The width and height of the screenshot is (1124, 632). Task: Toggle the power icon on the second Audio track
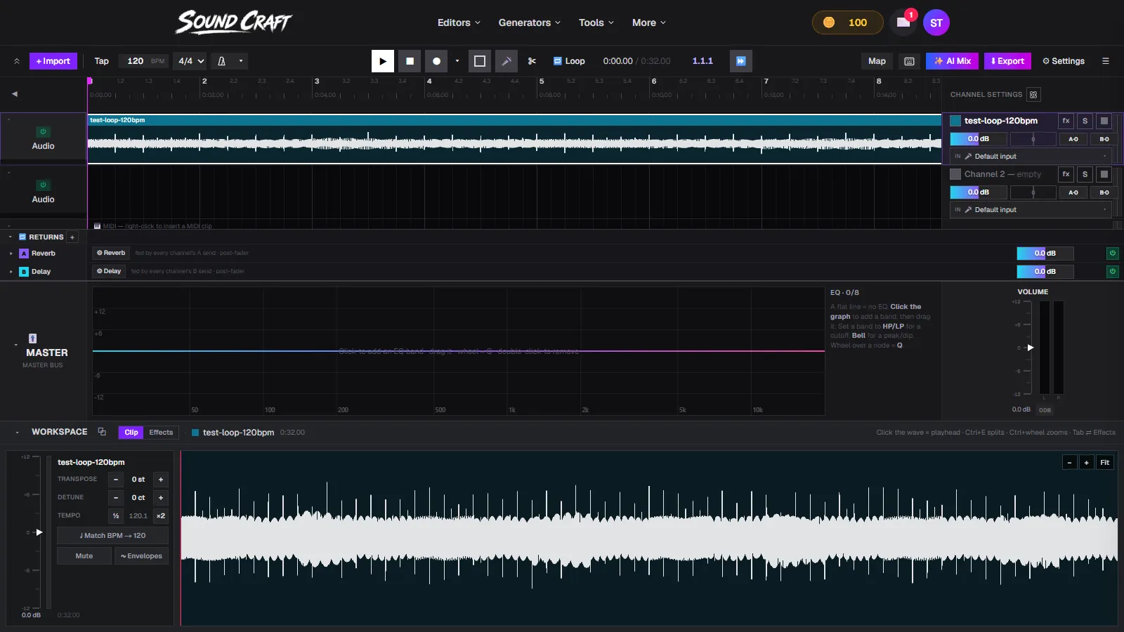[x=43, y=185]
